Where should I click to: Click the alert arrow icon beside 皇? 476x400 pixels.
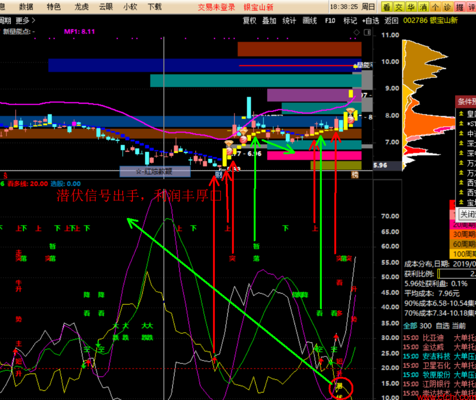pos(461,114)
